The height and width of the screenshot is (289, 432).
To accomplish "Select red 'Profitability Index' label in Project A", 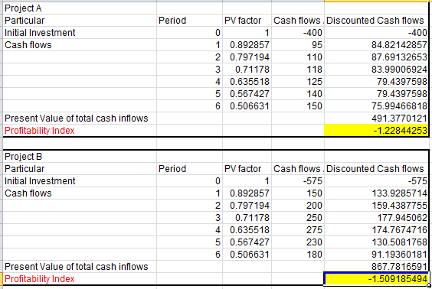I will pyautogui.click(x=80, y=130).
